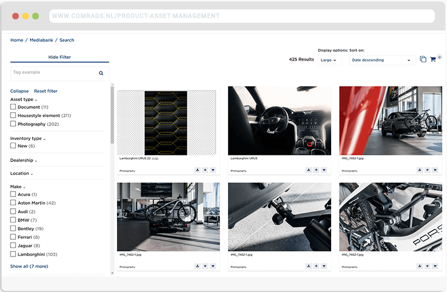Click the magnifier search icon in tag field
The width and height of the screenshot is (447, 292).
pos(101,73)
